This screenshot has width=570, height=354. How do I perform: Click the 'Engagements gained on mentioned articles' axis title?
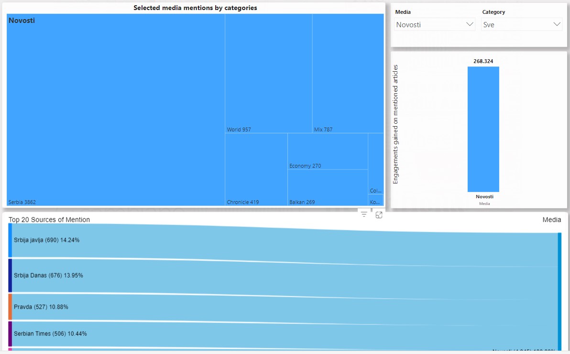click(x=395, y=124)
